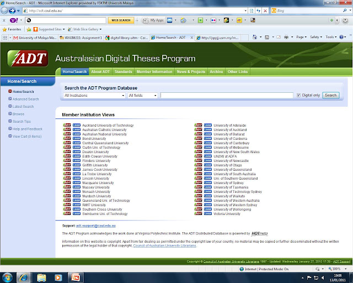Stop loading with the red X icon

click(x=265, y=11)
